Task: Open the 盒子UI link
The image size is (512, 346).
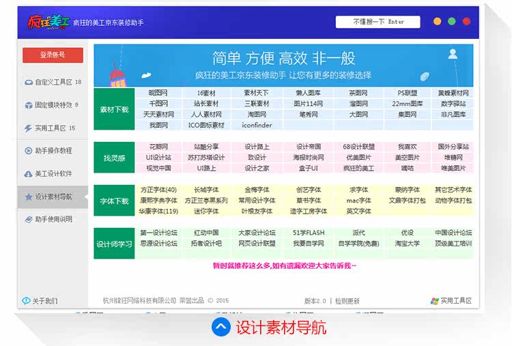Action: (x=309, y=169)
